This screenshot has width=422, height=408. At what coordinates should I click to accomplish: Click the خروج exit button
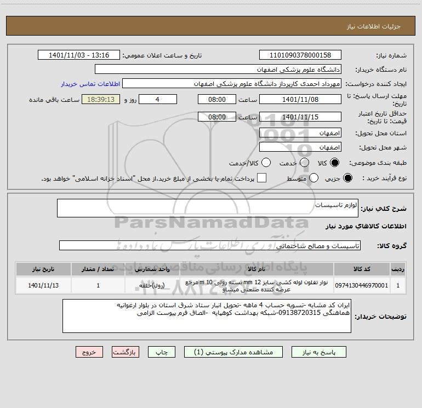(89, 352)
